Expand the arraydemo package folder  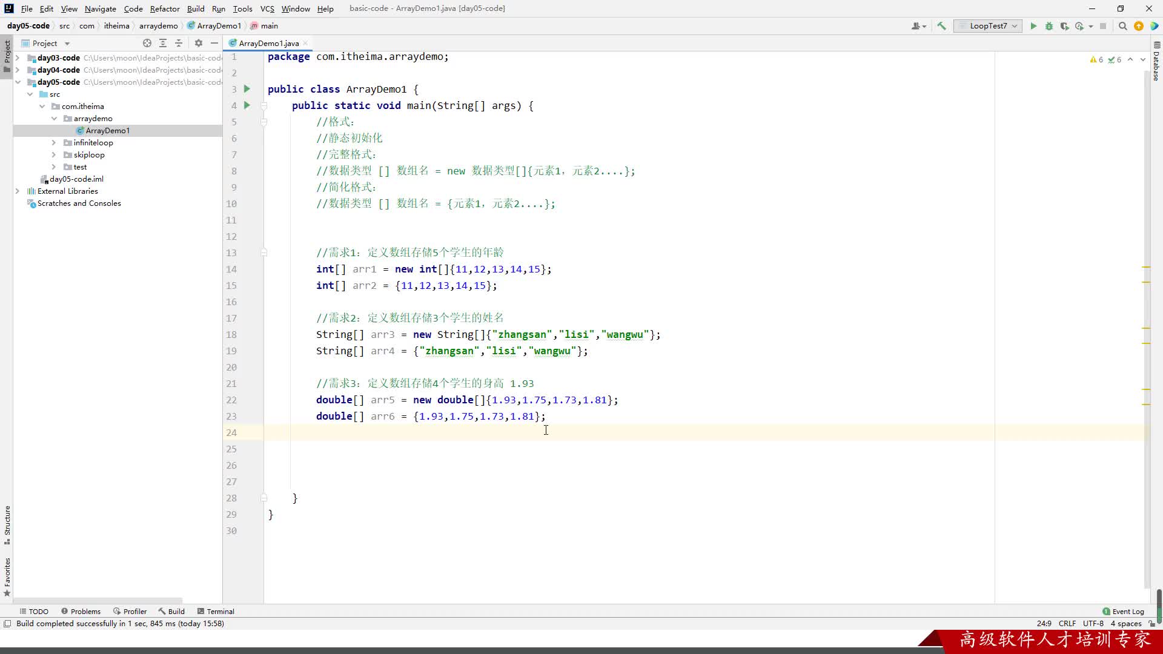tap(92, 117)
